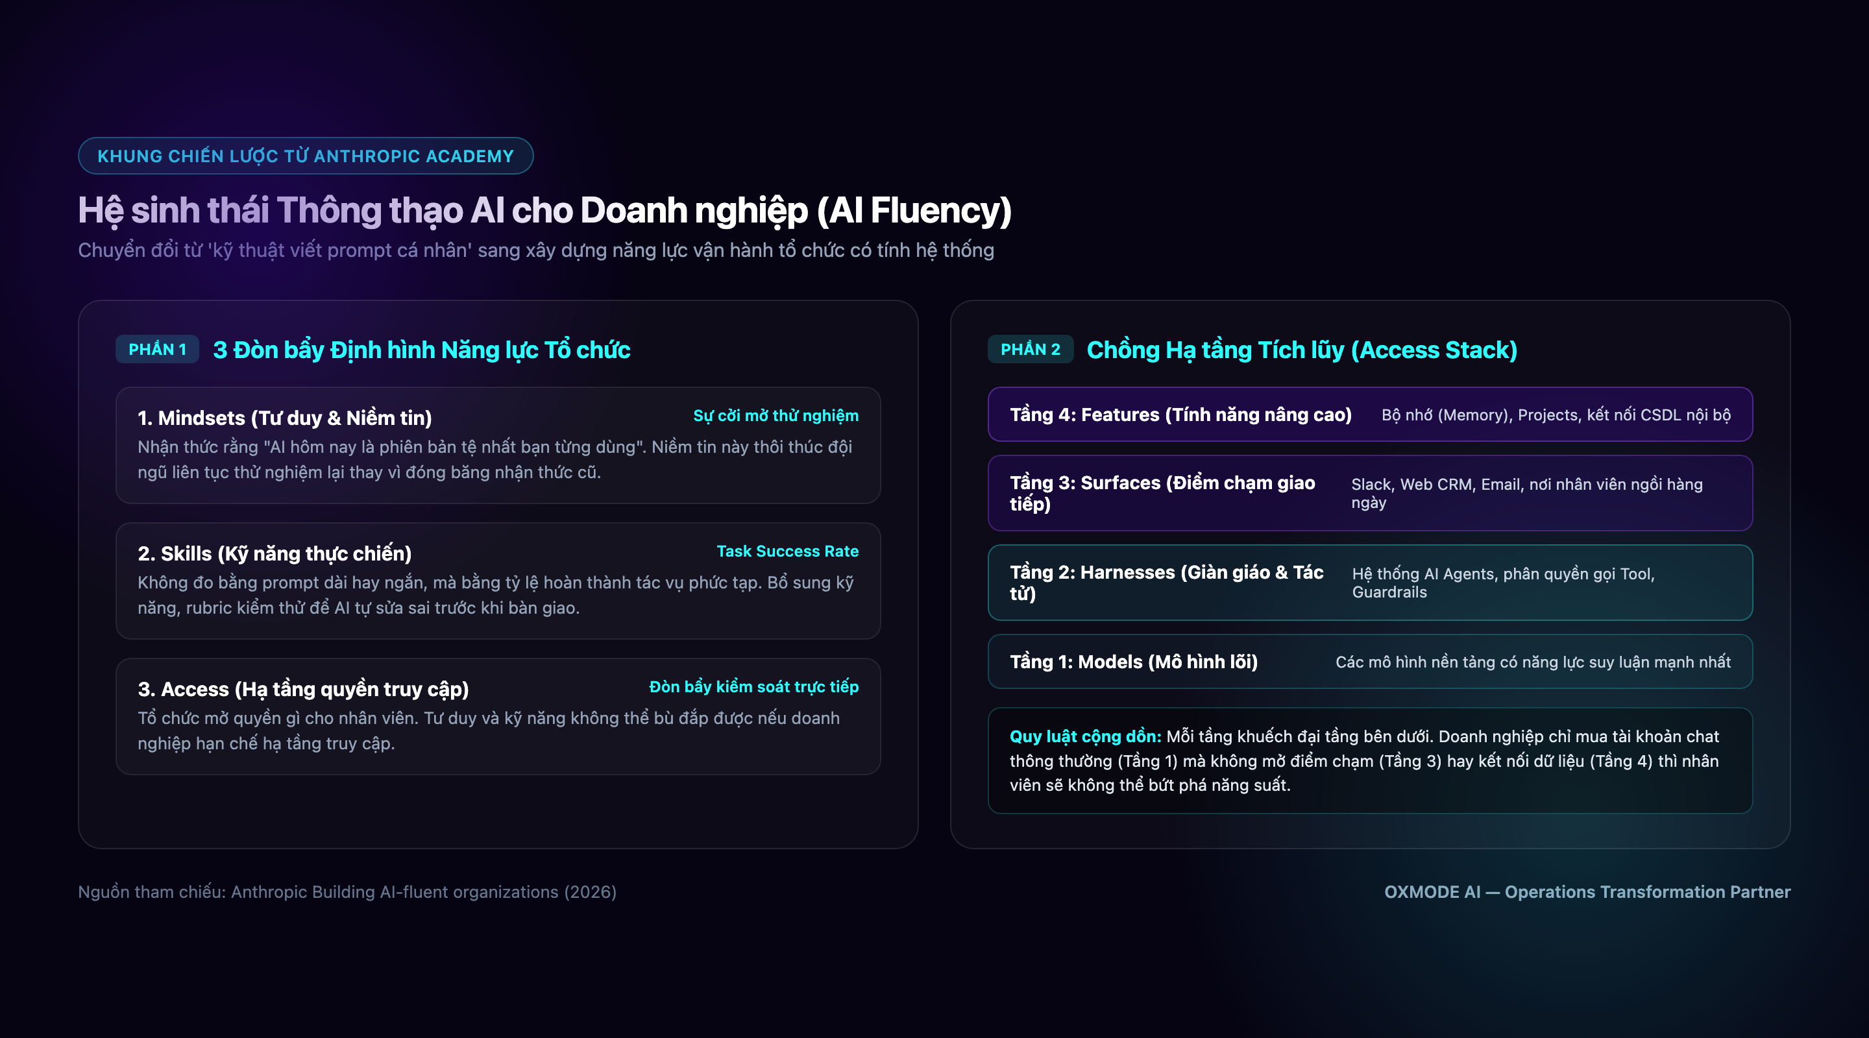Click the '3 Đòn bẩy Định hình Năng lực Tổ chức' heading
The height and width of the screenshot is (1038, 1869).
pyautogui.click(x=422, y=350)
